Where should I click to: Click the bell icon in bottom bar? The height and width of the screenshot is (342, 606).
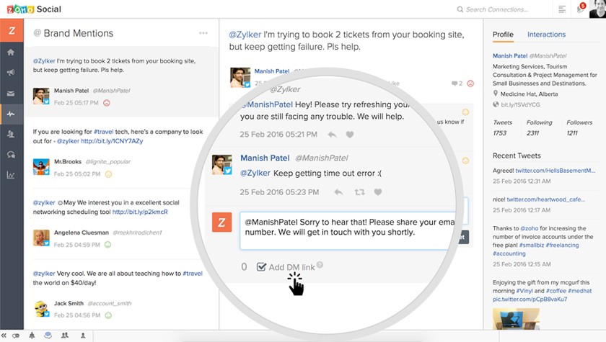click(x=32, y=336)
